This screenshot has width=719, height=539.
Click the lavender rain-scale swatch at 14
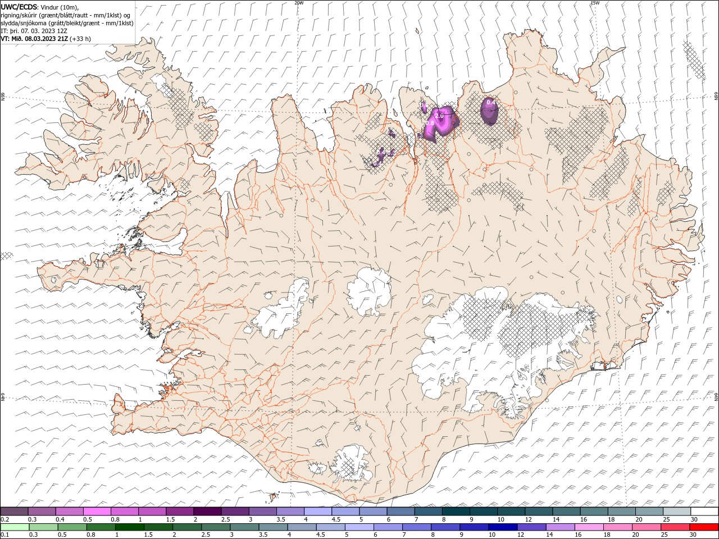[x=560, y=527]
